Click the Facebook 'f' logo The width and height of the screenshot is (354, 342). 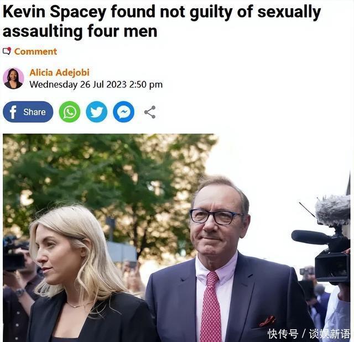[13, 112]
